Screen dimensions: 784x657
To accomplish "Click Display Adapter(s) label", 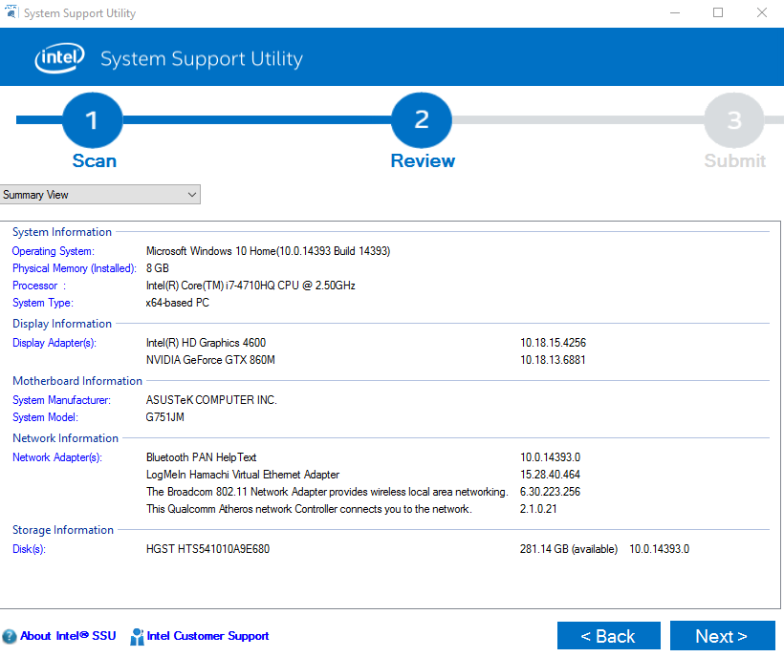I will pos(54,343).
